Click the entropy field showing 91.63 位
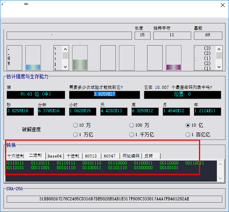229x212 pixels. [36, 95]
